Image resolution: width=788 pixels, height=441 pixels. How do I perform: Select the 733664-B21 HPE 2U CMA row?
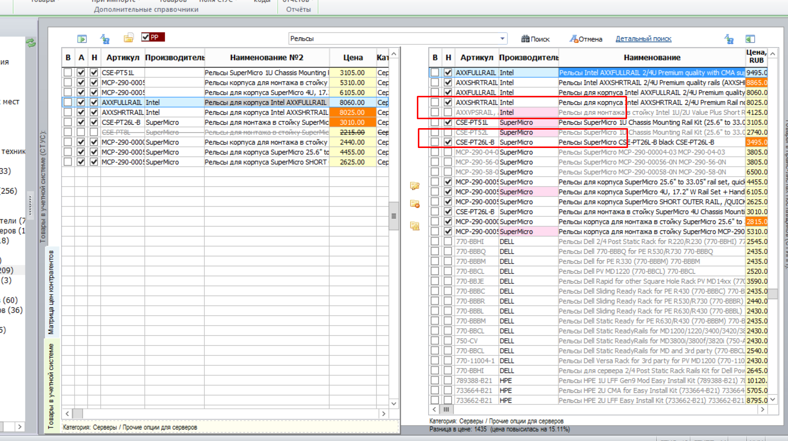[x=599, y=390]
